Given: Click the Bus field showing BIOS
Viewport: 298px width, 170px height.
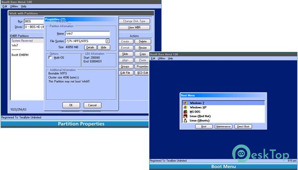Looking at the screenshot, I should point(34,21).
